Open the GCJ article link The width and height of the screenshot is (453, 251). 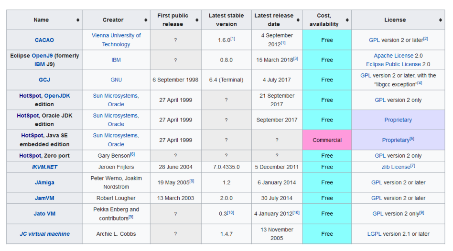pos(44,80)
